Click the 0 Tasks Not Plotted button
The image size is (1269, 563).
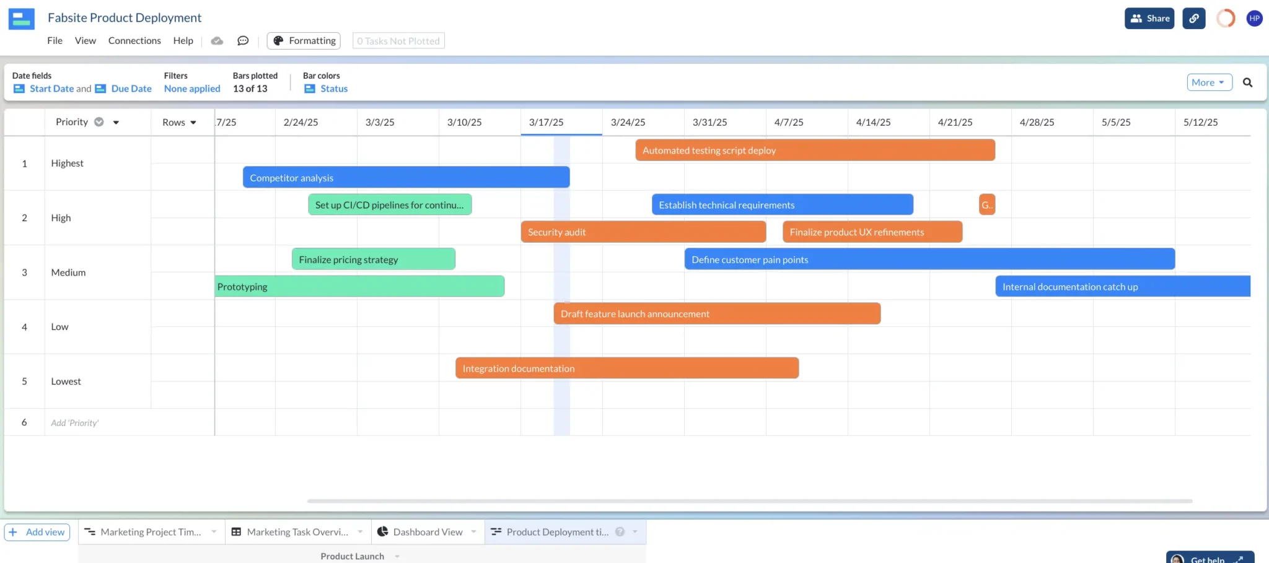coord(398,41)
